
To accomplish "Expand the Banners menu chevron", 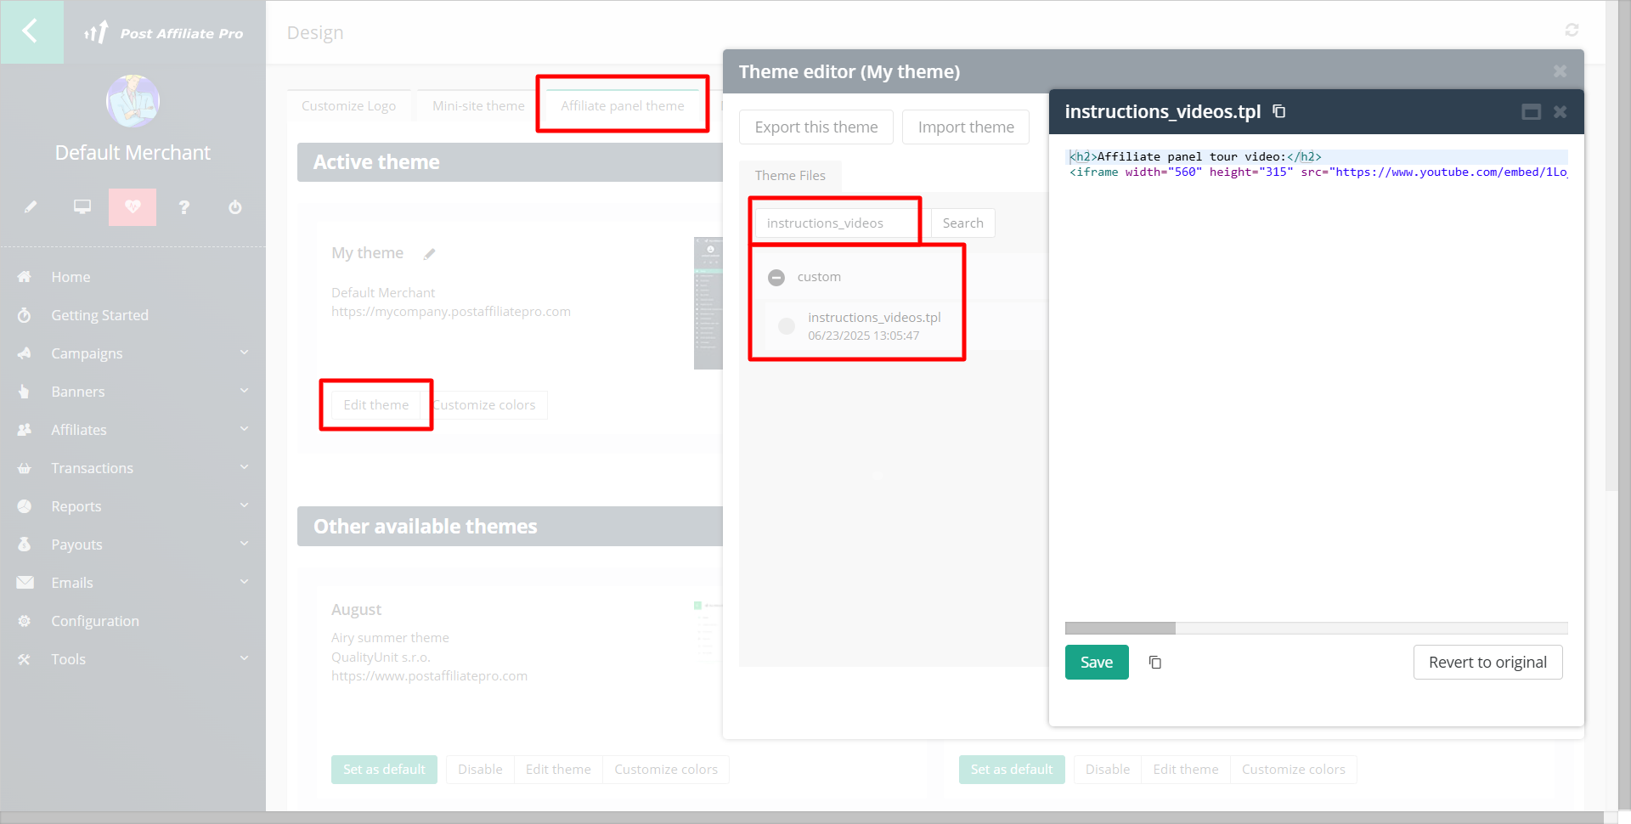I will tap(245, 391).
